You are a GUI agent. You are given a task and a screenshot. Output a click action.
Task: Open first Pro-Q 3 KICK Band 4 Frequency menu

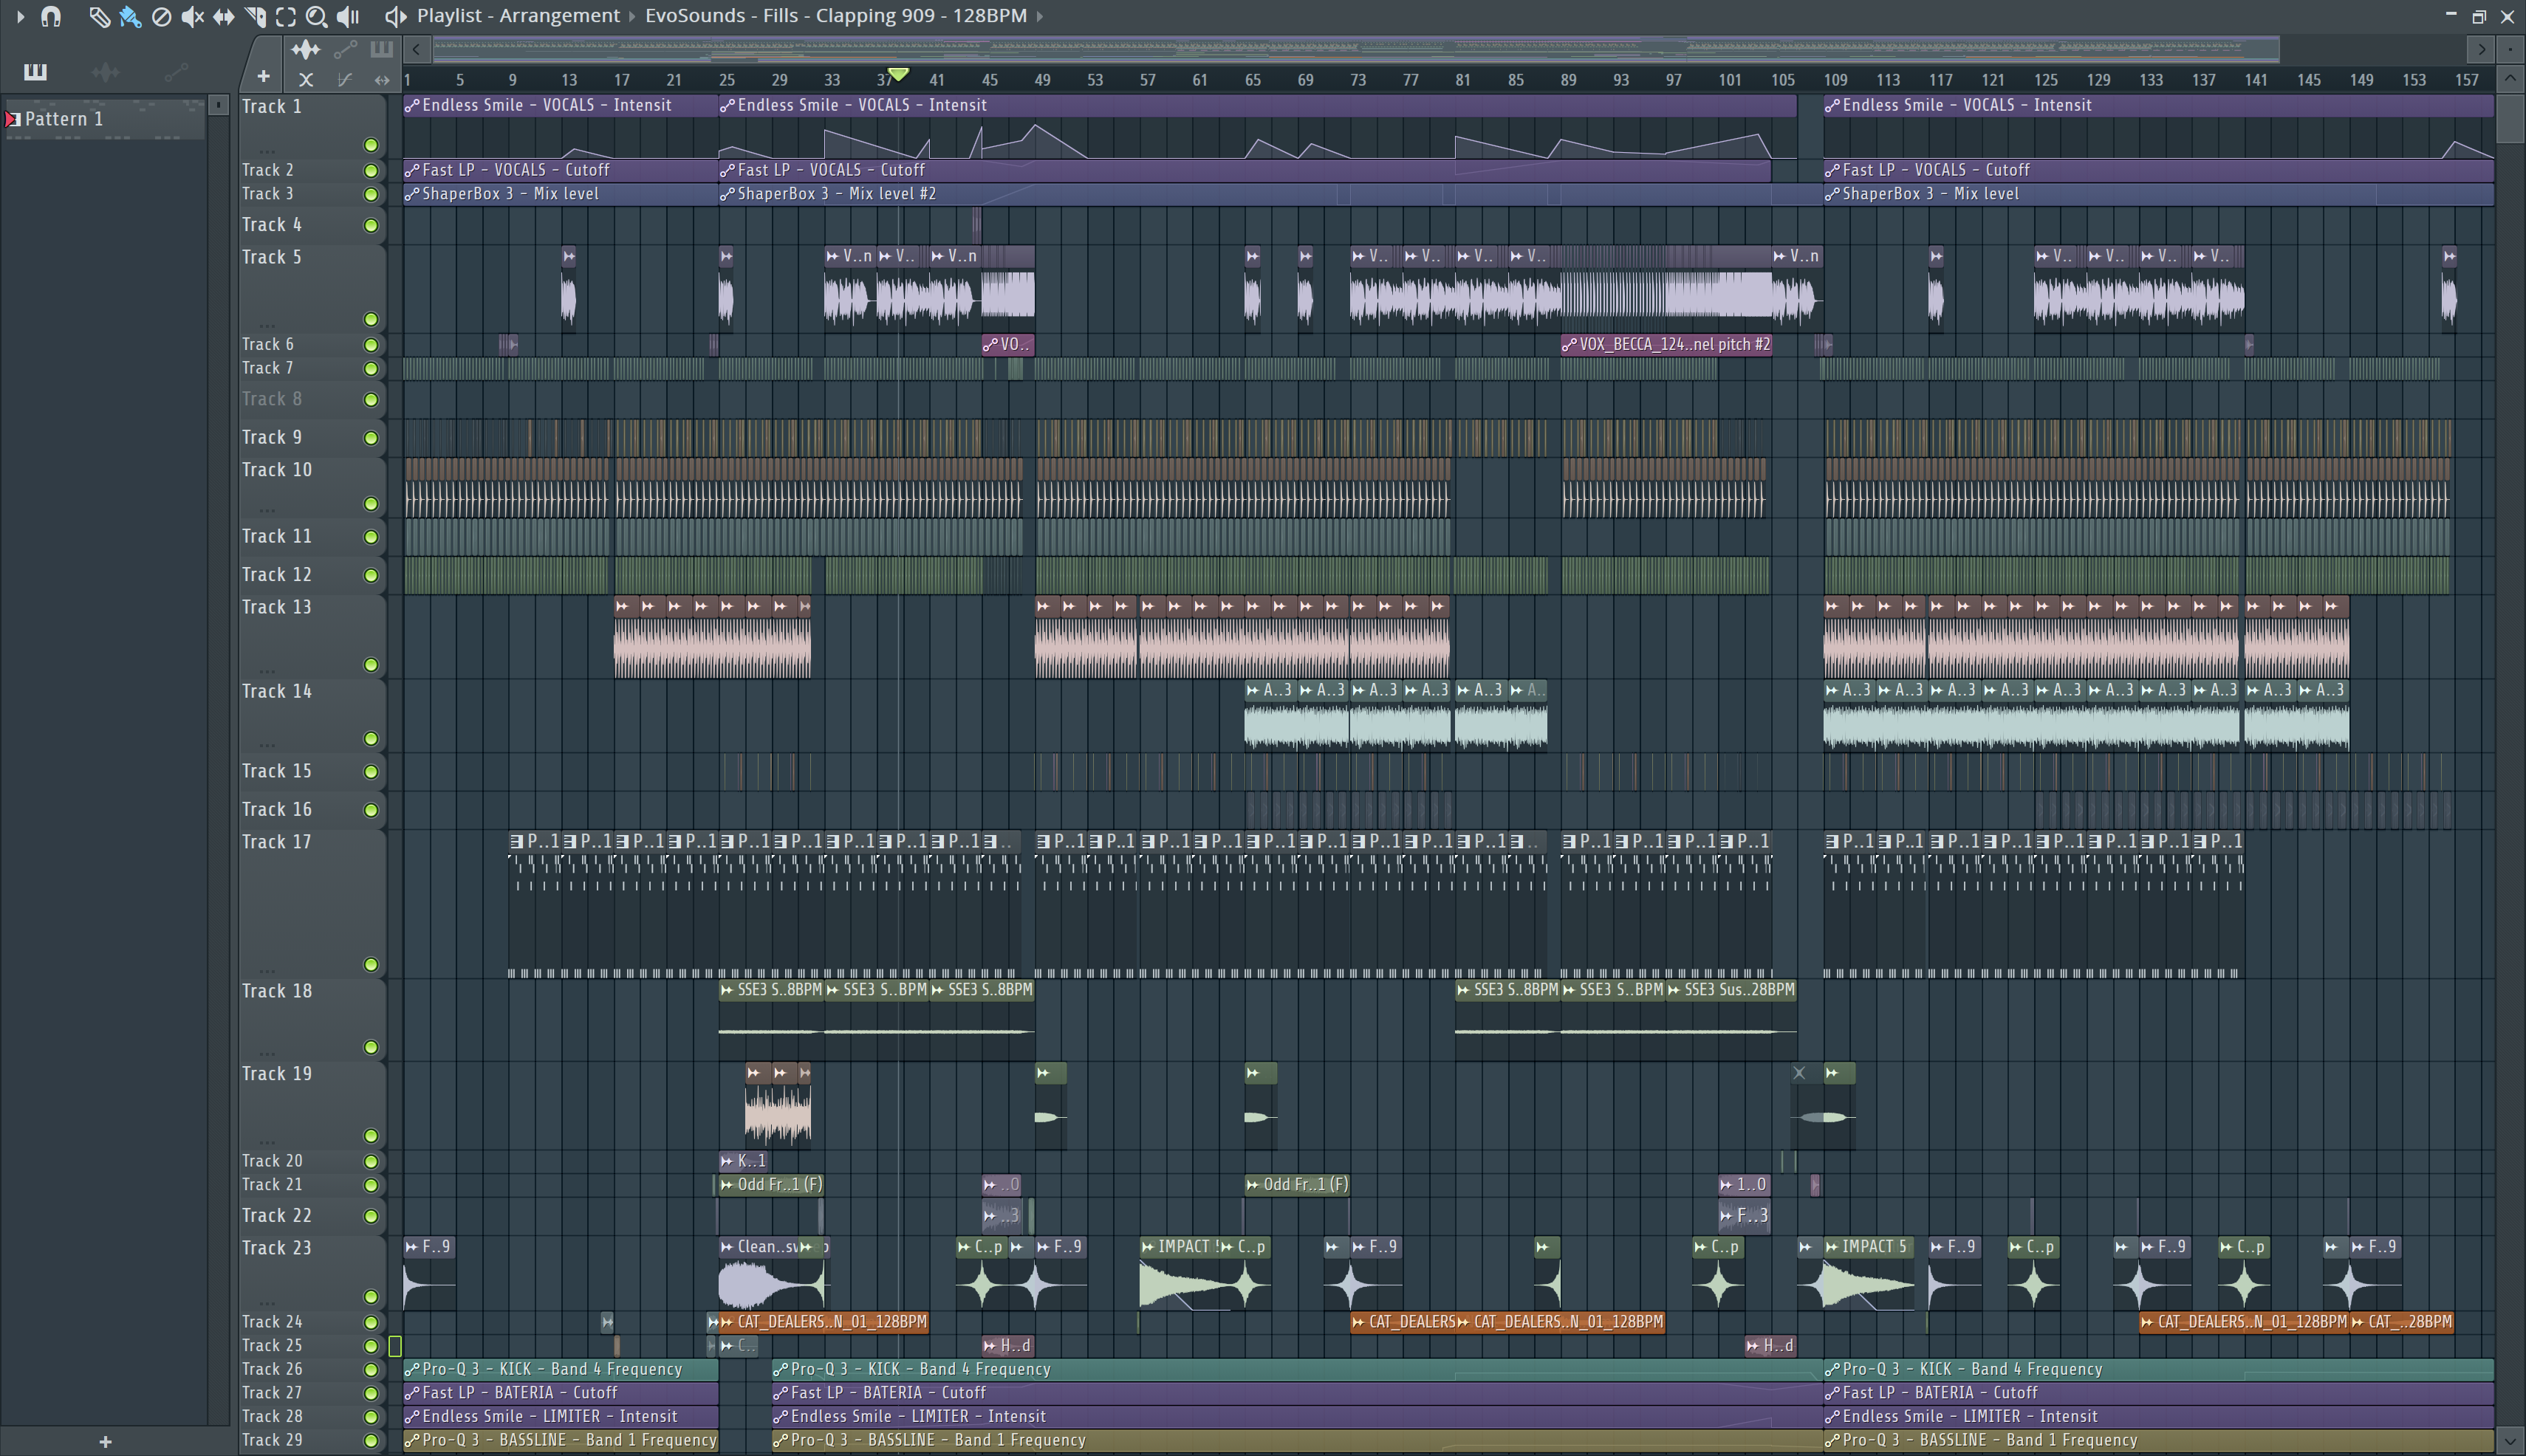411,1369
